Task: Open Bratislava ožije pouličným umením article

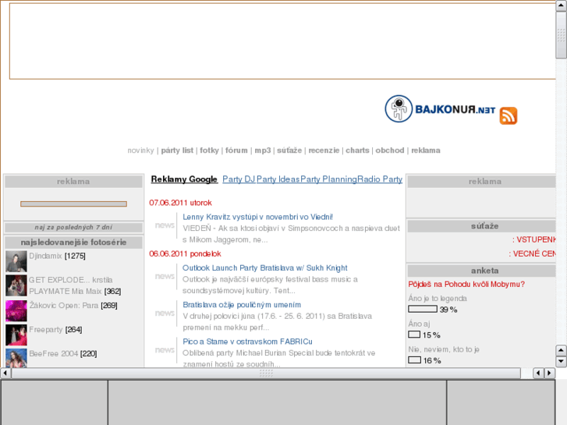Action: pos(242,305)
